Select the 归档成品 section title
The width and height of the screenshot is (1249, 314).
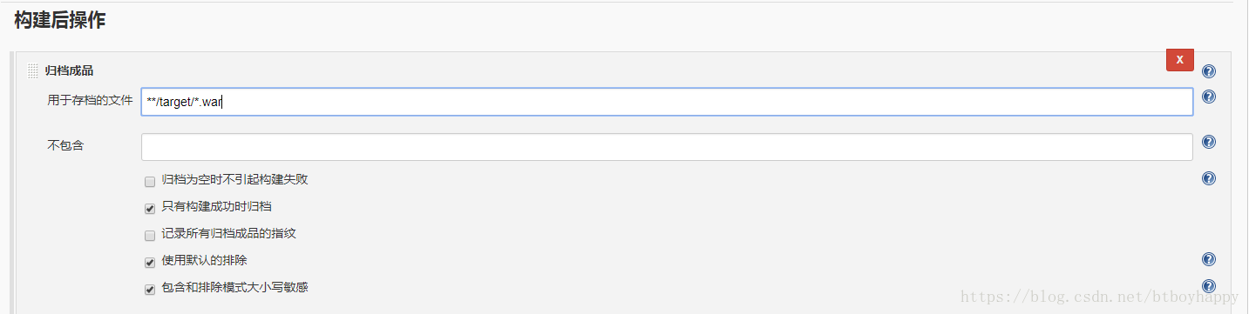point(69,70)
